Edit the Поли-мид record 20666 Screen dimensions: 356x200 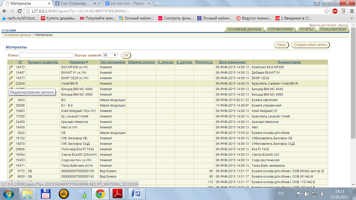(11, 149)
